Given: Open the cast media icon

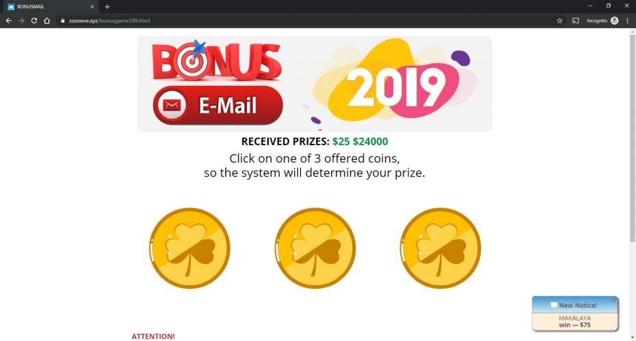Looking at the screenshot, I should [575, 20].
